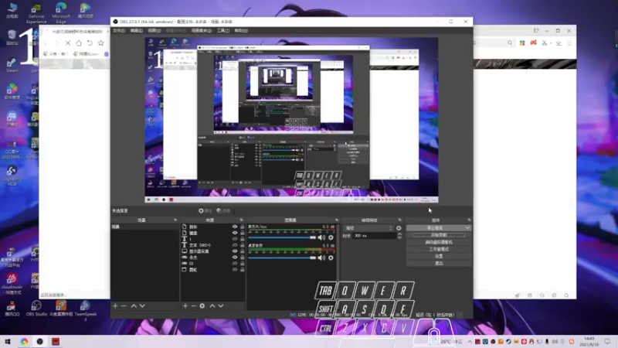This screenshot has height=348, width=618.
Task: Toggle lock of cs source
Action: click(242, 263)
